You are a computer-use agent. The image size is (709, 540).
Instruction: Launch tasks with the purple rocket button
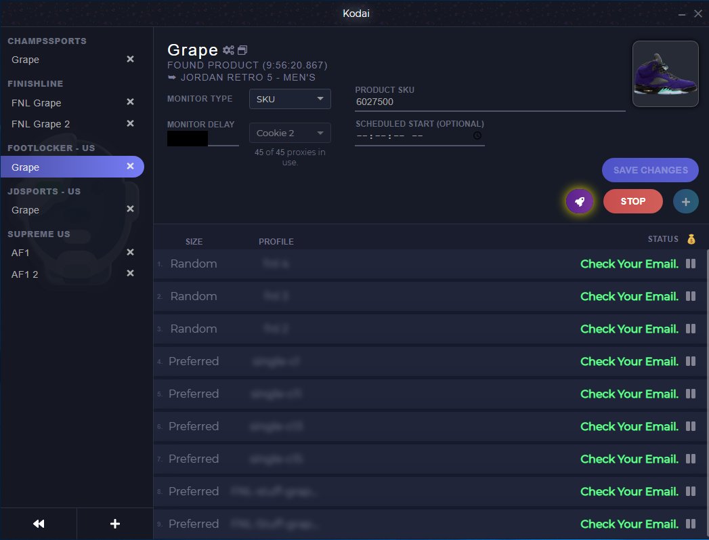(580, 201)
